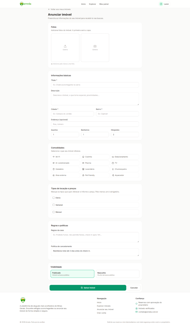190x328 pixels.
Task: Select the Pet friendly amenity chip
Action: 95,175
